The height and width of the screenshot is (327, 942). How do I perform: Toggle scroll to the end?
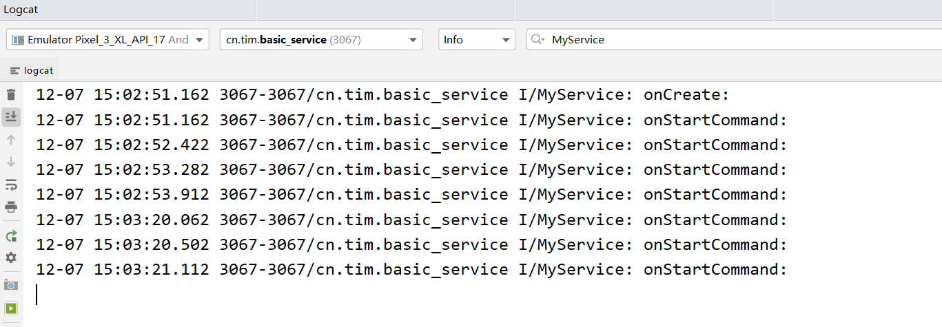click(11, 116)
